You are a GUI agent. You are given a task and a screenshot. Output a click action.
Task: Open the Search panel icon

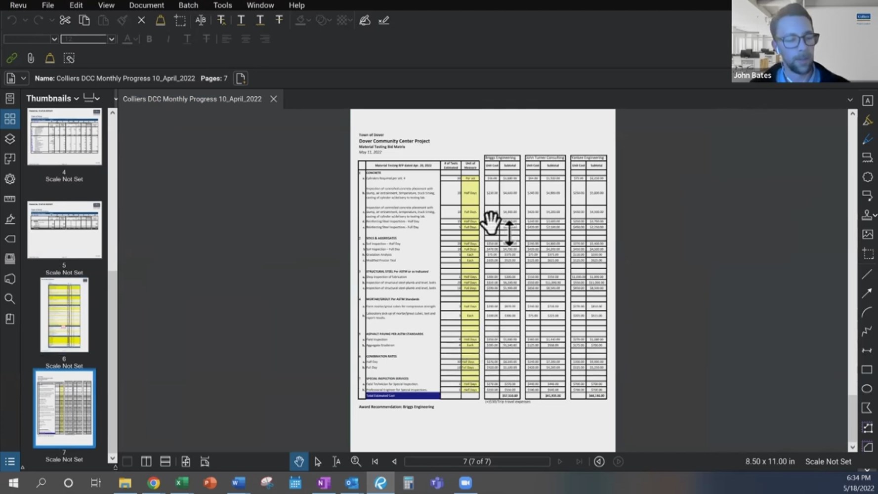tap(9, 298)
